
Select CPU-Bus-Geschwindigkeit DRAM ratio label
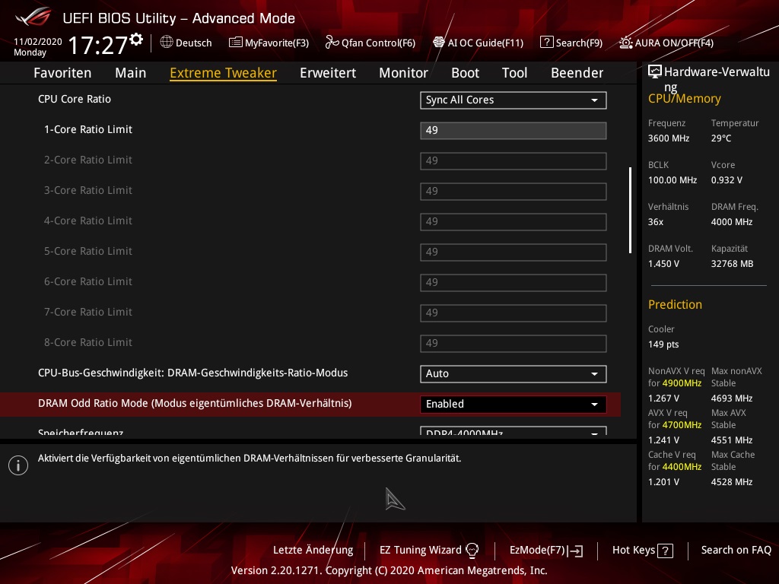pos(192,373)
